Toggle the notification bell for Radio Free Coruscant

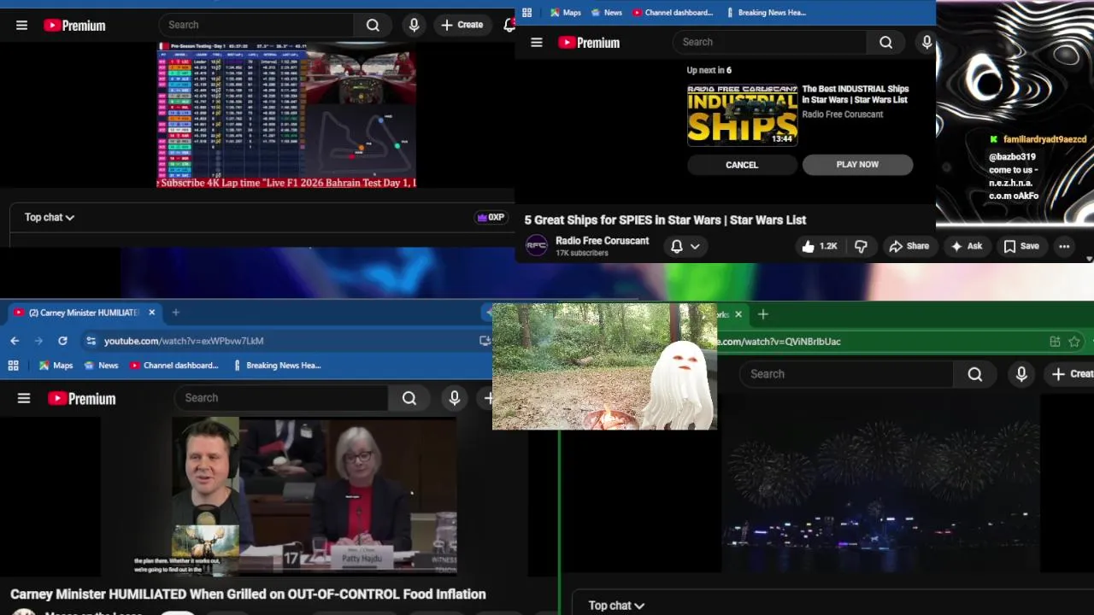[x=677, y=246]
